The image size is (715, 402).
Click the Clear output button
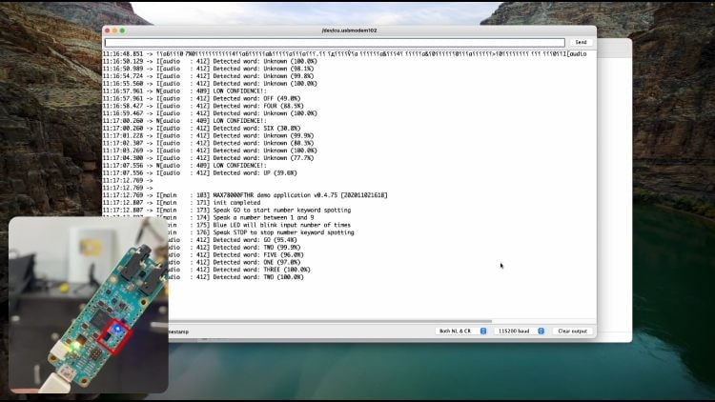point(572,331)
